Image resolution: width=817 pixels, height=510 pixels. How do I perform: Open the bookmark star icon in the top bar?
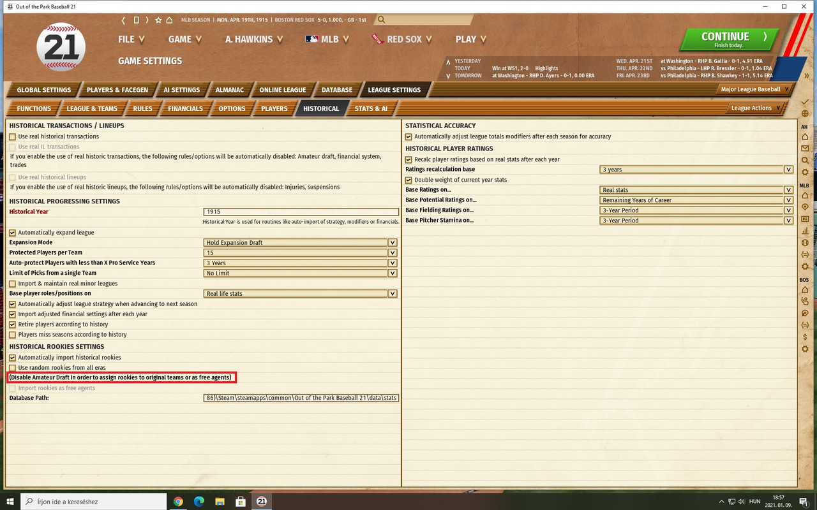coord(158,20)
